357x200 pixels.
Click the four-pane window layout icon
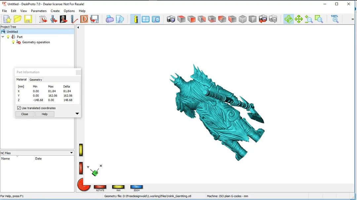tap(145, 19)
